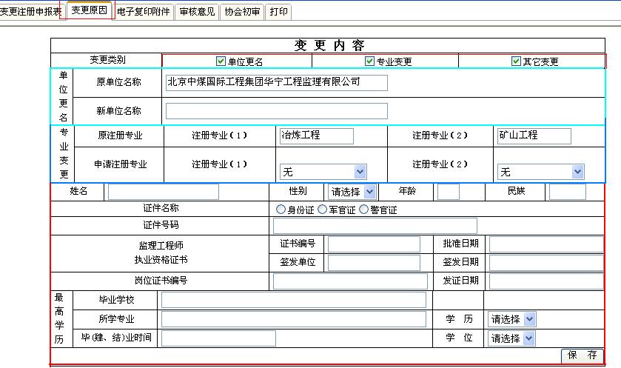Uncheck the 其它变更 checkbox
The image size is (621, 368).
[x=516, y=61]
